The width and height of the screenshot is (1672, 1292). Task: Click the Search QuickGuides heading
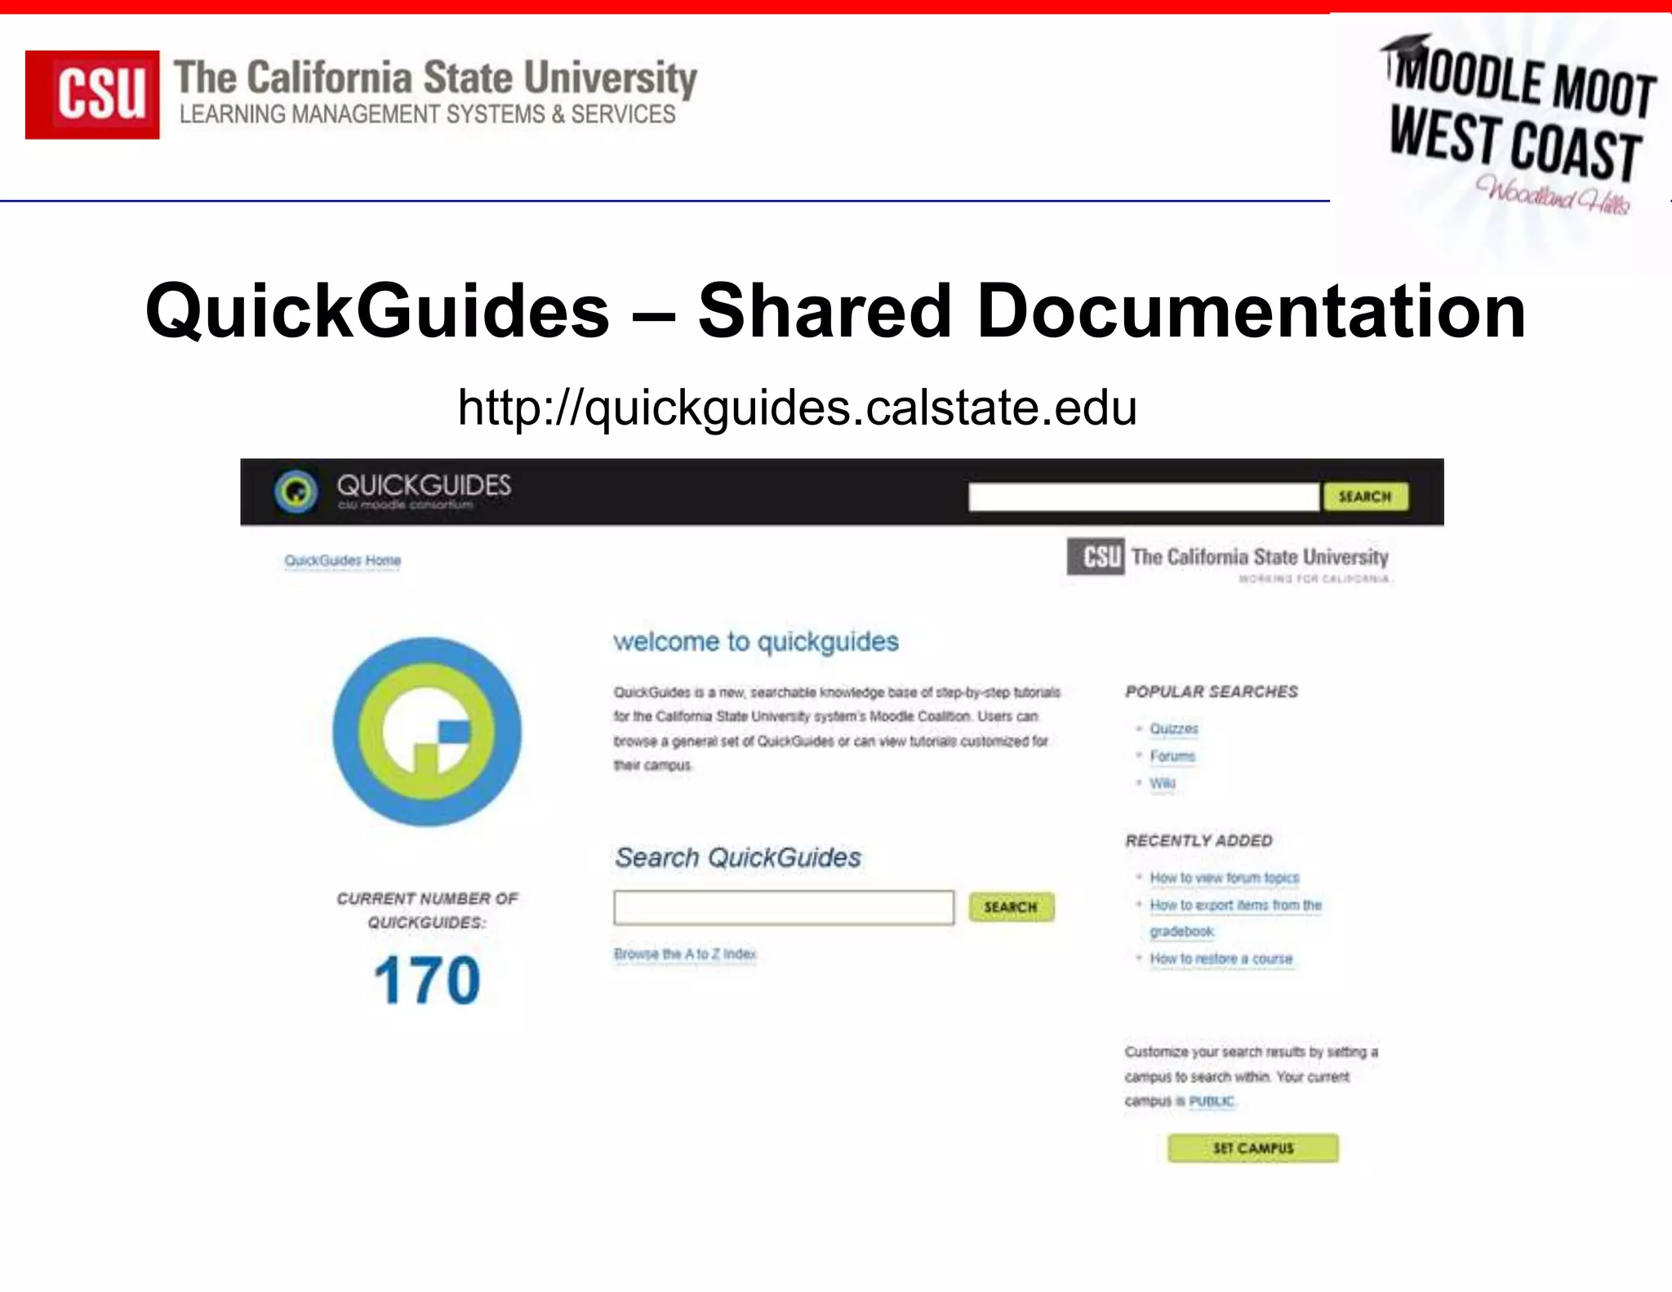(x=738, y=858)
